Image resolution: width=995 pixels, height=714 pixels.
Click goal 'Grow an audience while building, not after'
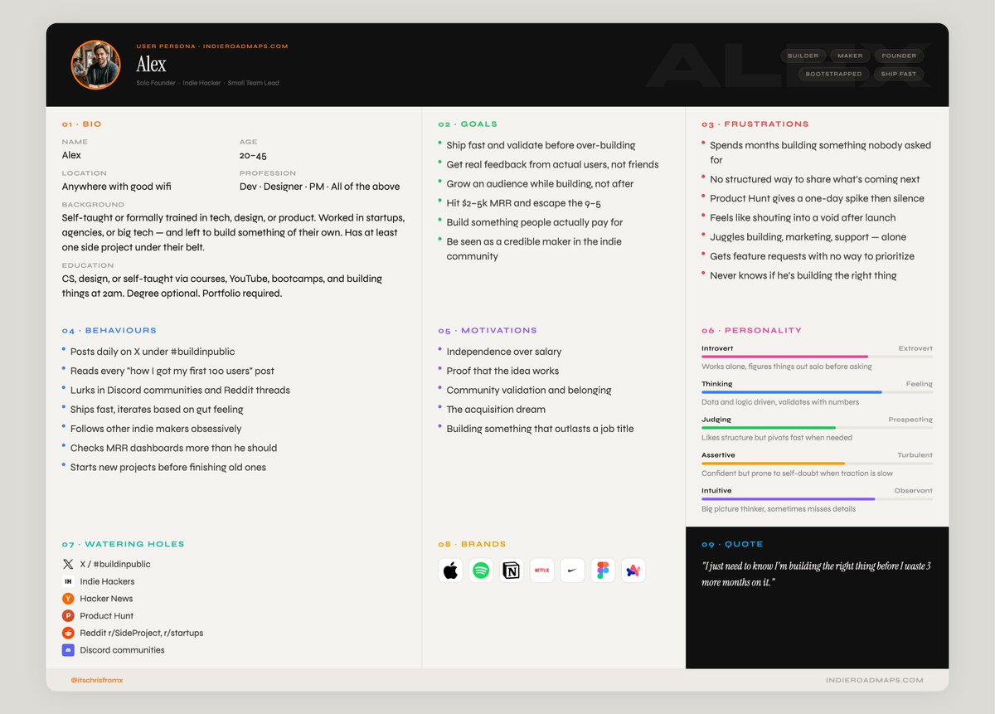click(540, 184)
